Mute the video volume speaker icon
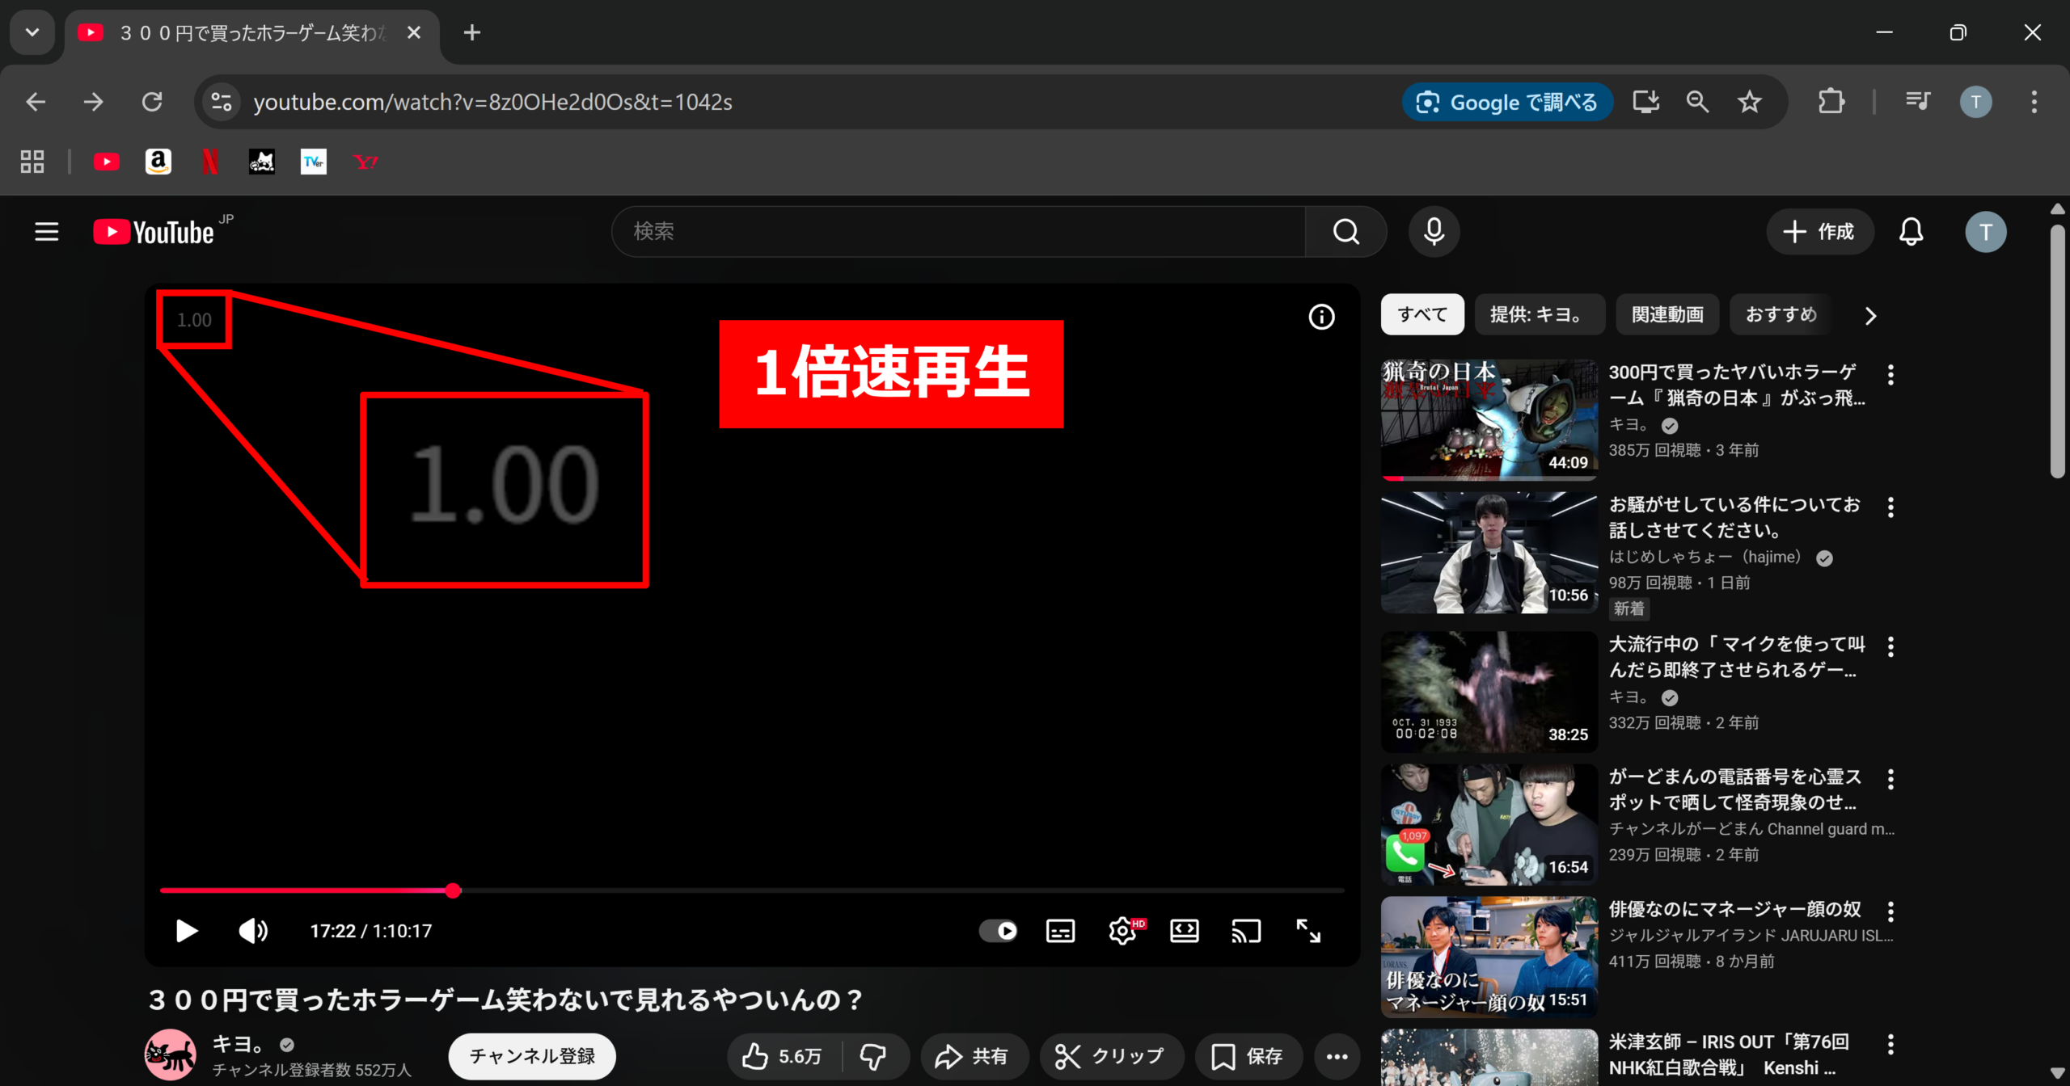 click(253, 931)
